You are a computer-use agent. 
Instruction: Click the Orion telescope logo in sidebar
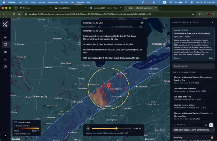pyautogui.click(x=5, y=24)
